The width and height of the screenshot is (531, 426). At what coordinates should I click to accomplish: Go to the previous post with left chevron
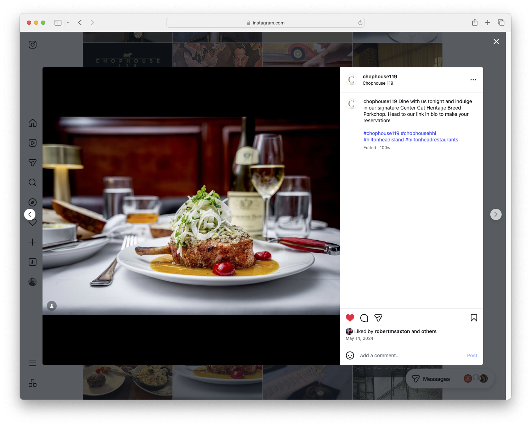point(30,214)
